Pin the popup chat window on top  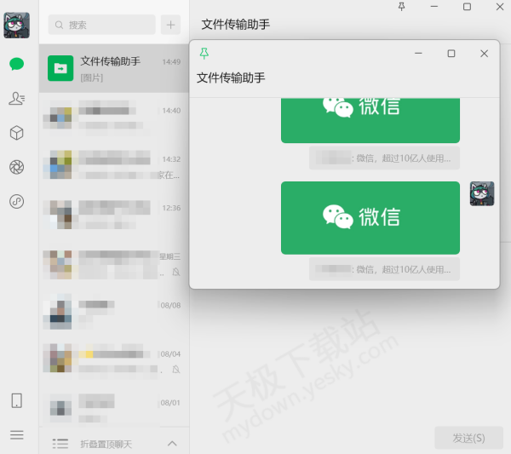point(204,54)
